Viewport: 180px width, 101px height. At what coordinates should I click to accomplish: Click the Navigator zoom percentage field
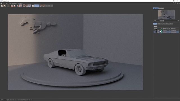[x=156, y=20]
